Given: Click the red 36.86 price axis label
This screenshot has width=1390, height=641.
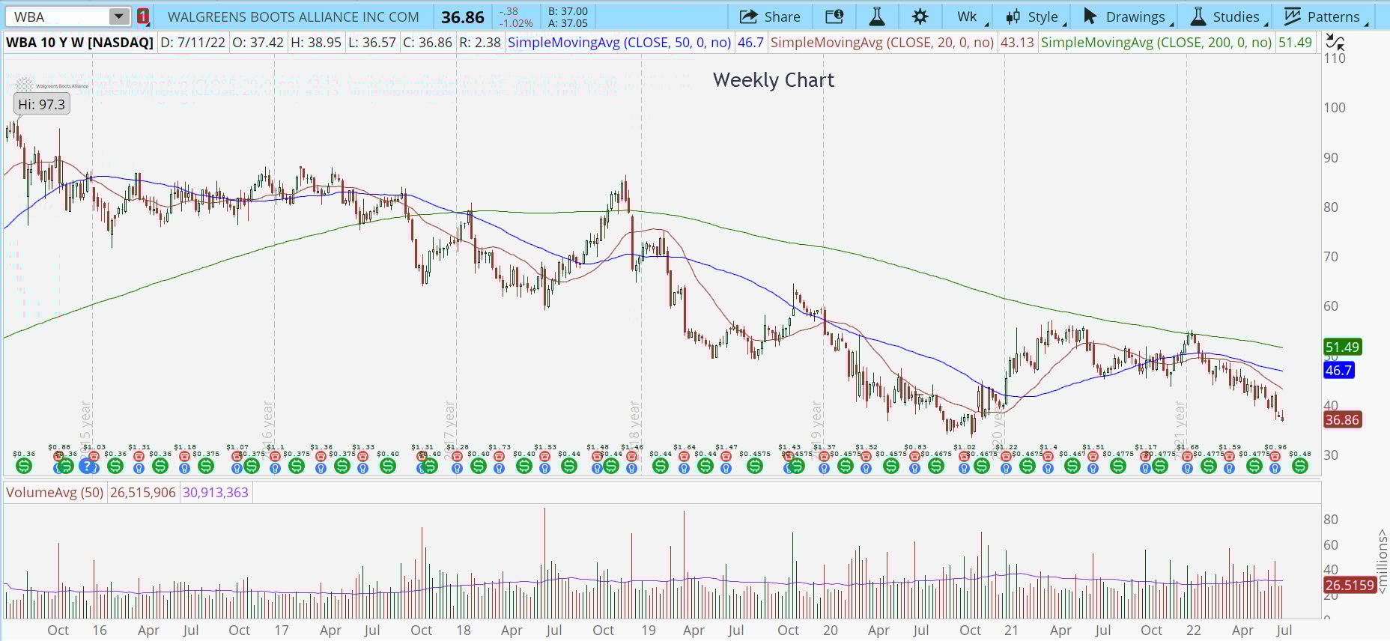Looking at the screenshot, I should pos(1342,419).
